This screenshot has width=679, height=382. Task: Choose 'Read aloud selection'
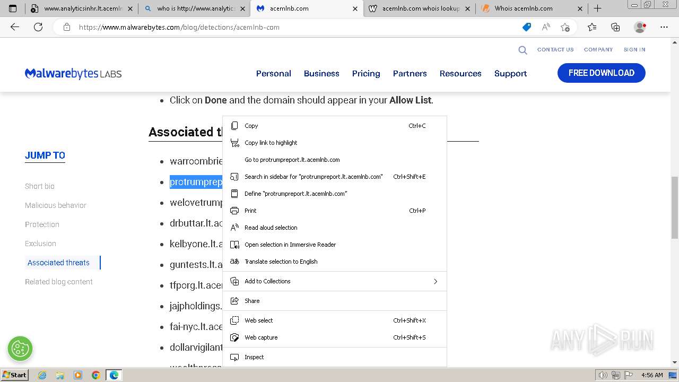[x=335, y=228]
